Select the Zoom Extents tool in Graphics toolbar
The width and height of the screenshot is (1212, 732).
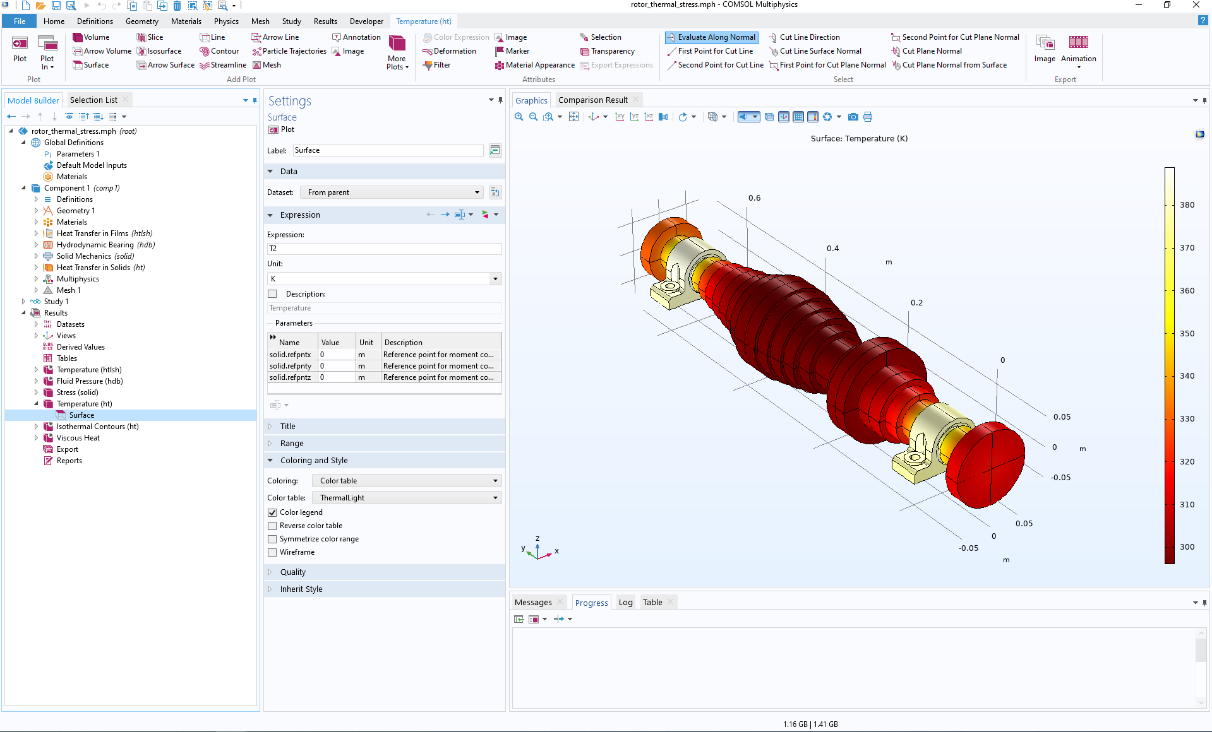pos(573,117)
